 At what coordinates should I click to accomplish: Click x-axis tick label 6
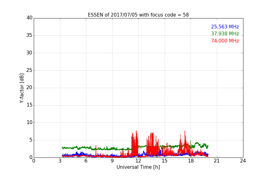click(x=86, y=161)
